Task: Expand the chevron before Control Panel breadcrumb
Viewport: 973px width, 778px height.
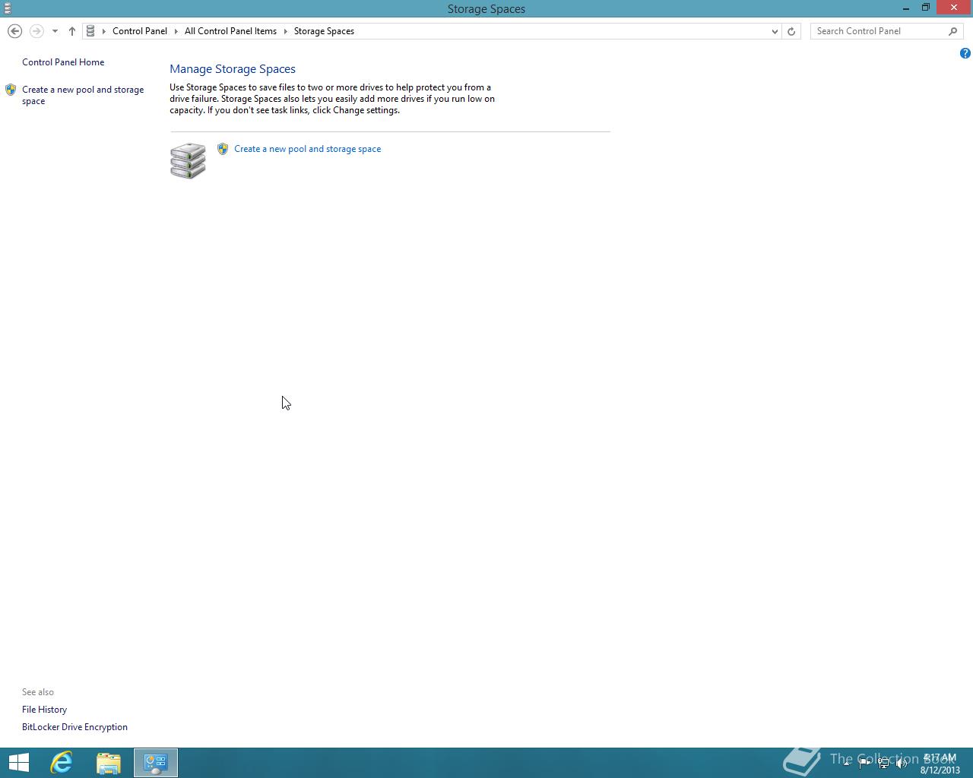Action: (104, 31)
